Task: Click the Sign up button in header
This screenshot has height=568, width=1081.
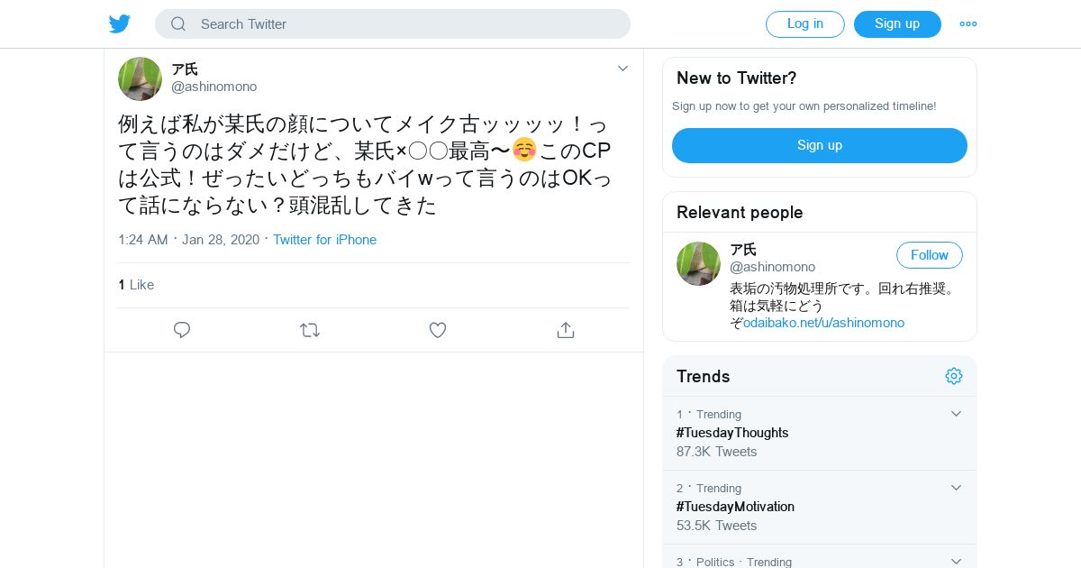Action: [897, 24]
